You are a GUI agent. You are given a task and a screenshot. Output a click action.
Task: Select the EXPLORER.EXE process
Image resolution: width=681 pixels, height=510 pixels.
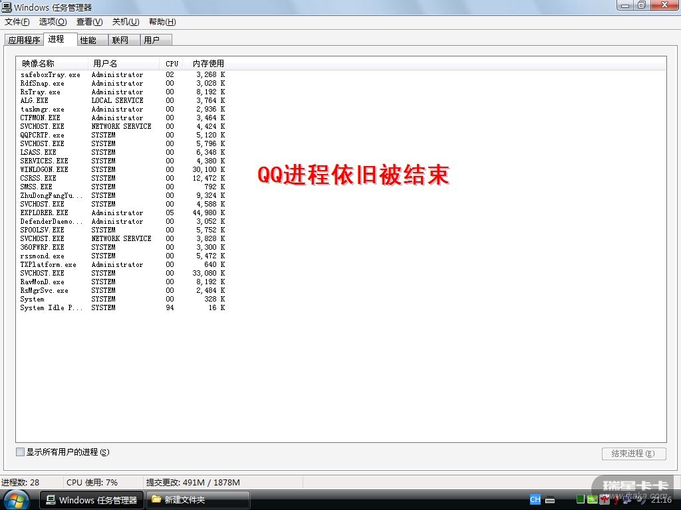(122, 213)
